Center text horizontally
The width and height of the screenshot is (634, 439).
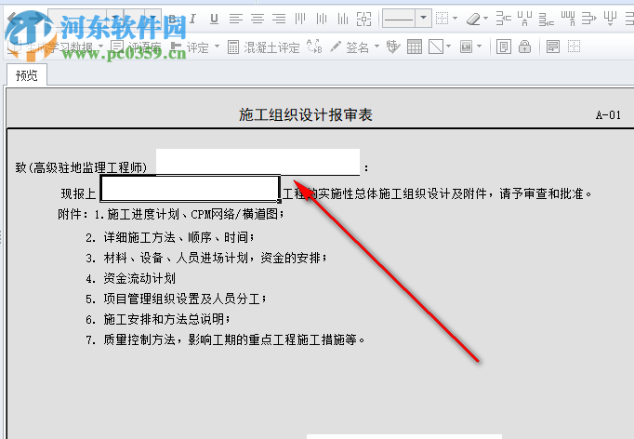click(258, 19)
